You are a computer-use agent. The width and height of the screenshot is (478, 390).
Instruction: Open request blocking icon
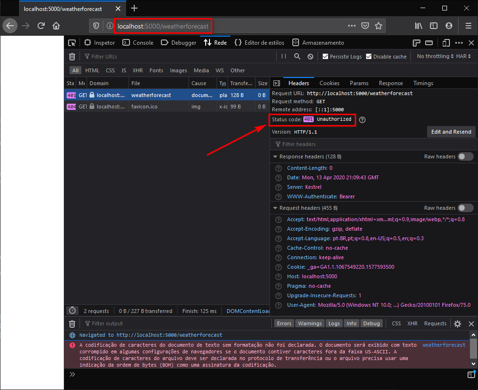(x=310, y=57)
